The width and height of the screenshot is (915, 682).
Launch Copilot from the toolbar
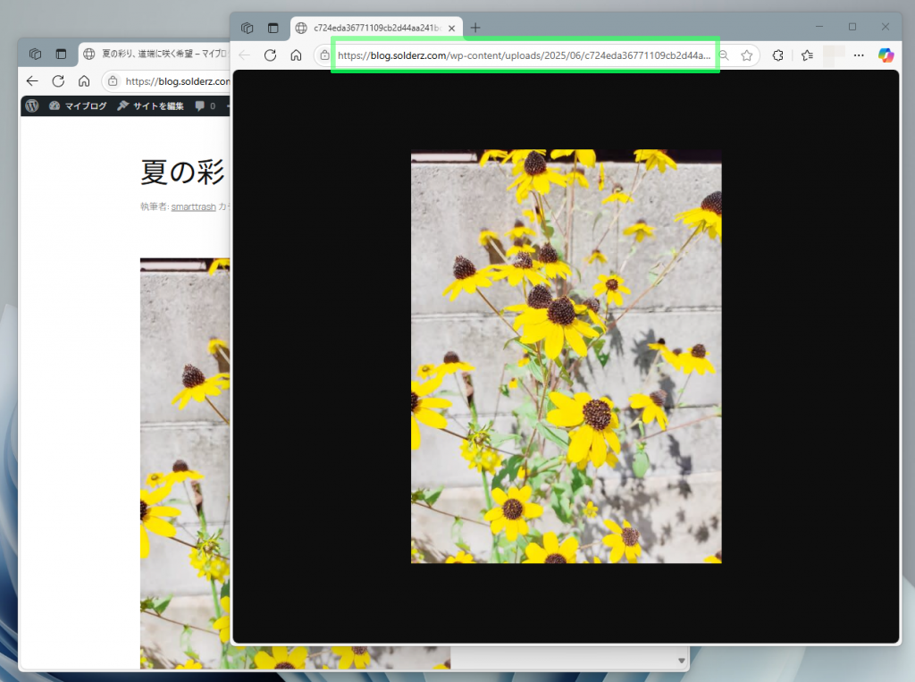[x=886, y=55]
